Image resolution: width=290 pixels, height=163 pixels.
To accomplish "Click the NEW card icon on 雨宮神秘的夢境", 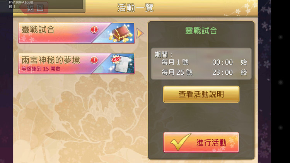I will [121, 64].
